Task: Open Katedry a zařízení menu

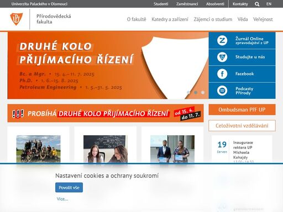Action: [x=170, y=19]
